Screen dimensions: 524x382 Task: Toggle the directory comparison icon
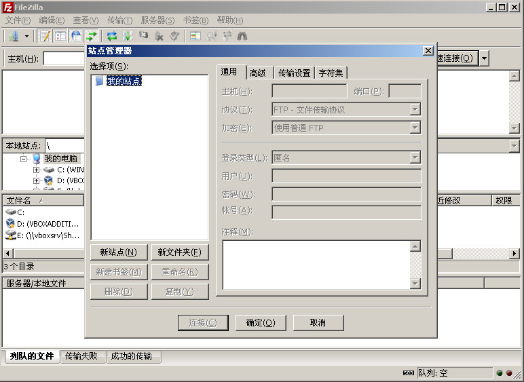point(211,36)
